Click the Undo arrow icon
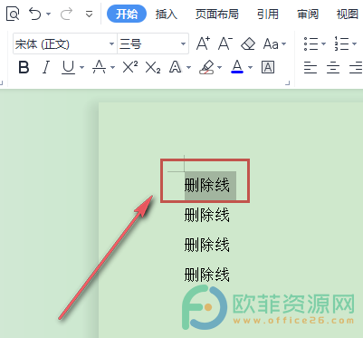The image size is (363, 338). 35,14
